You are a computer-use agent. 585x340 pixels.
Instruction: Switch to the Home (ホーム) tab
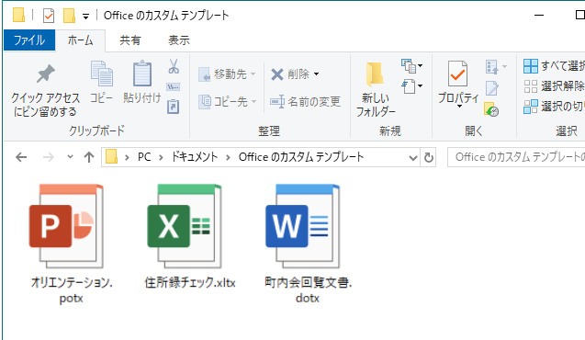point(80,40)
